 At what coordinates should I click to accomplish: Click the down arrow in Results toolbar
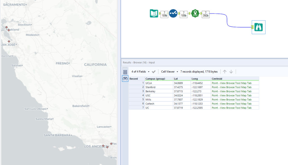point(231,72)
